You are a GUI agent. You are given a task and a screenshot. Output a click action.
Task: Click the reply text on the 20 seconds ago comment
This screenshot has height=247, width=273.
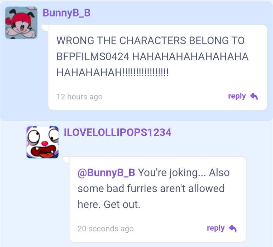[215, 228]
